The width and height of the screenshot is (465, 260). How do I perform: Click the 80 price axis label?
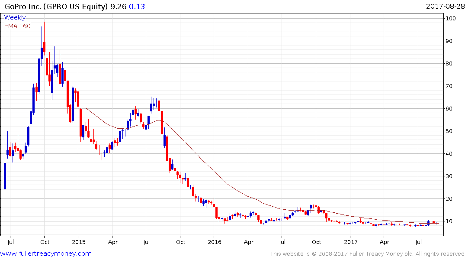click(449, 64)
